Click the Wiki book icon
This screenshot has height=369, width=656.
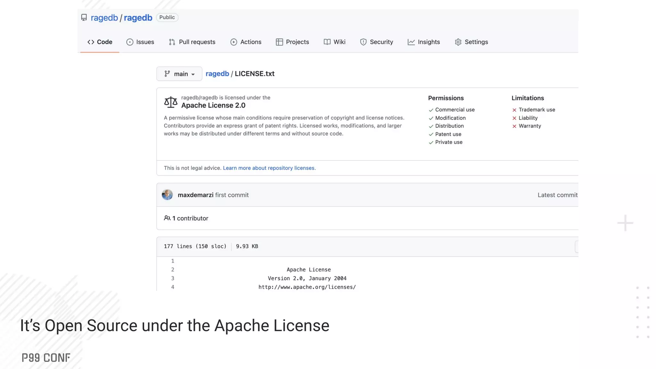[327, 42]
